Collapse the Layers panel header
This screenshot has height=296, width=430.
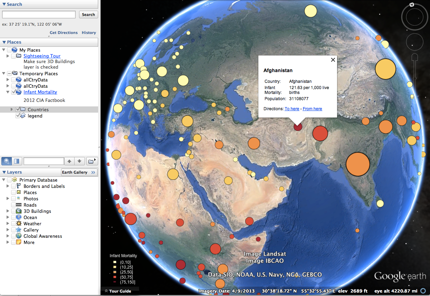pyautogui.click(x=4, y=172)
